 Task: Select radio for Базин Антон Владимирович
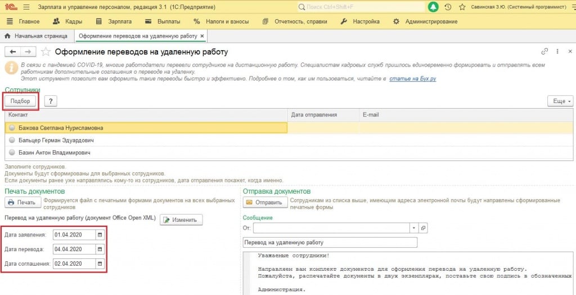pos(12,153)
